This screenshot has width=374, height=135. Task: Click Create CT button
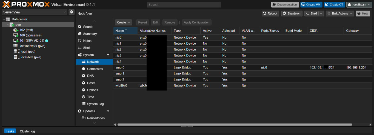tap(334, 4)
